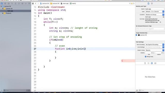Click the 'lenght of string' comment
Viewport: 165px width, 93px height.
coord(84,28)
